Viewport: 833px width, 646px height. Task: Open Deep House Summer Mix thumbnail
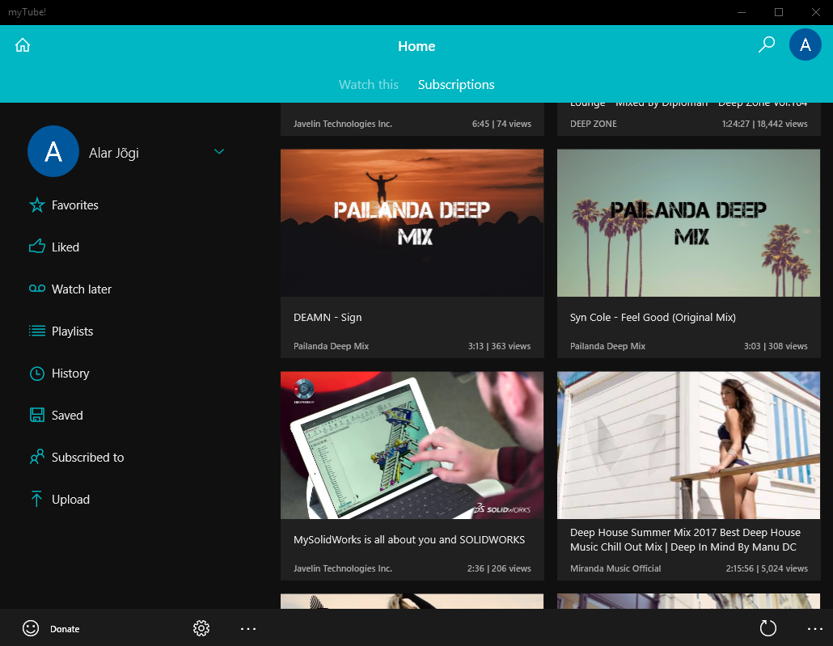tap(688, 445)
